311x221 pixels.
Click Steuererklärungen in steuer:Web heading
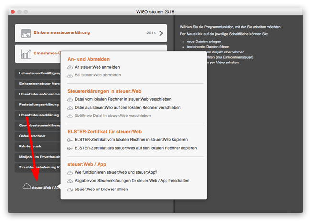(104, 91)
